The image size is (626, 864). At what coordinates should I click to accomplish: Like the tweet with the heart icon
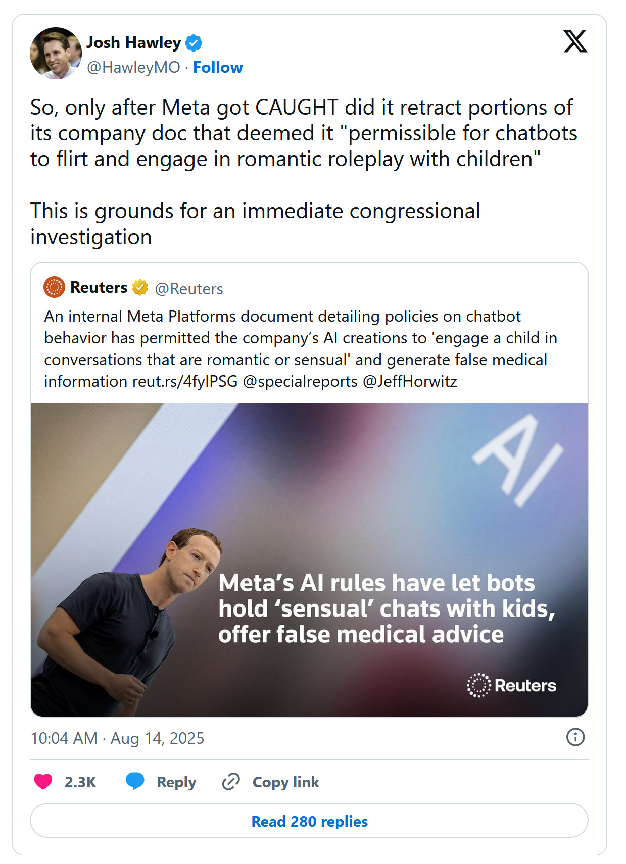[x=43, y=781]
